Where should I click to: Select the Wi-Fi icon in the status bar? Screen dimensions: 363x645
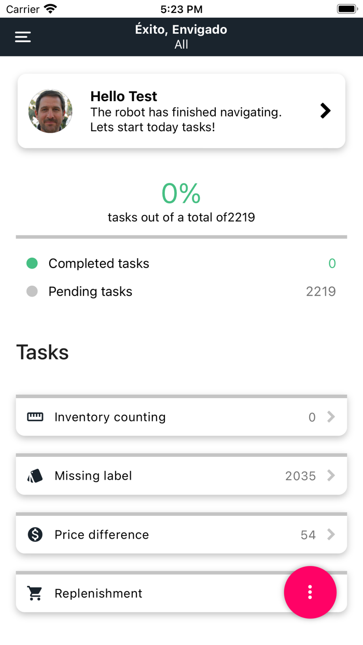coord(50,8)
